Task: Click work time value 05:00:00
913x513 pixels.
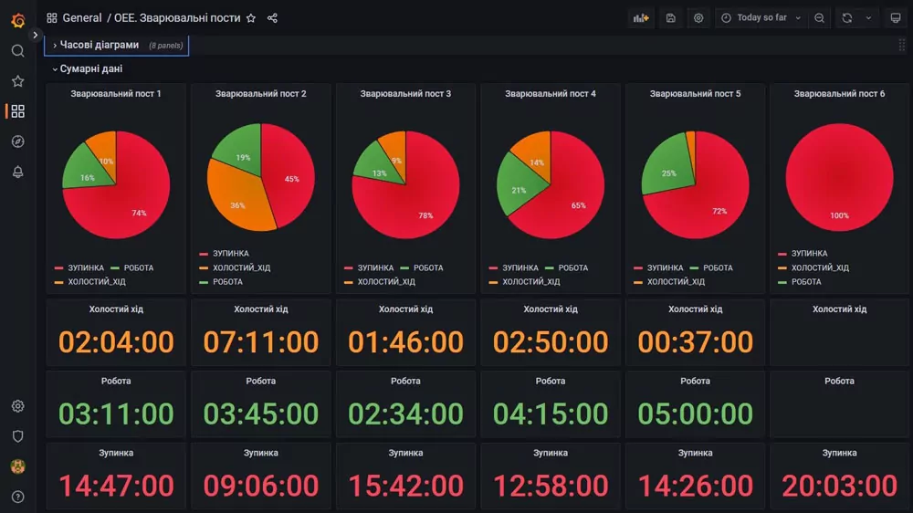Action: [695, 414]
